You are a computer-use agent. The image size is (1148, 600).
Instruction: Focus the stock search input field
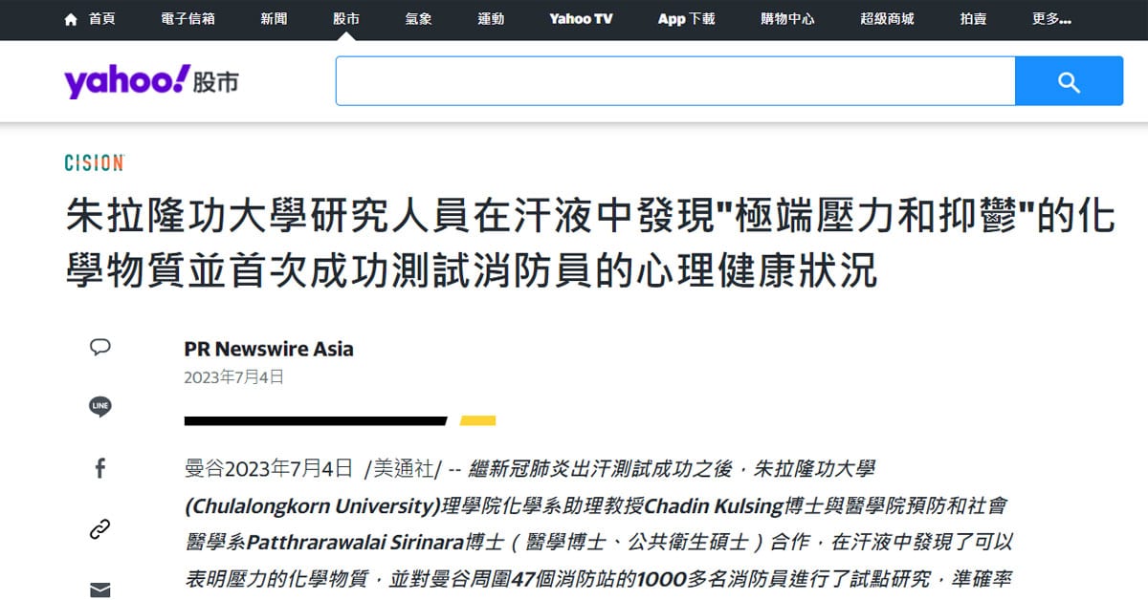coord(675,81)
